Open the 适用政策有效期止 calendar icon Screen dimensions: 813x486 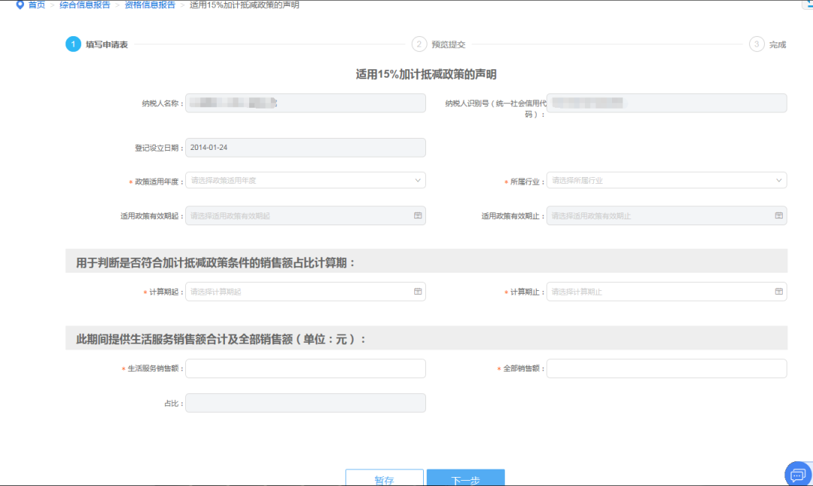[x=778, y=215]
